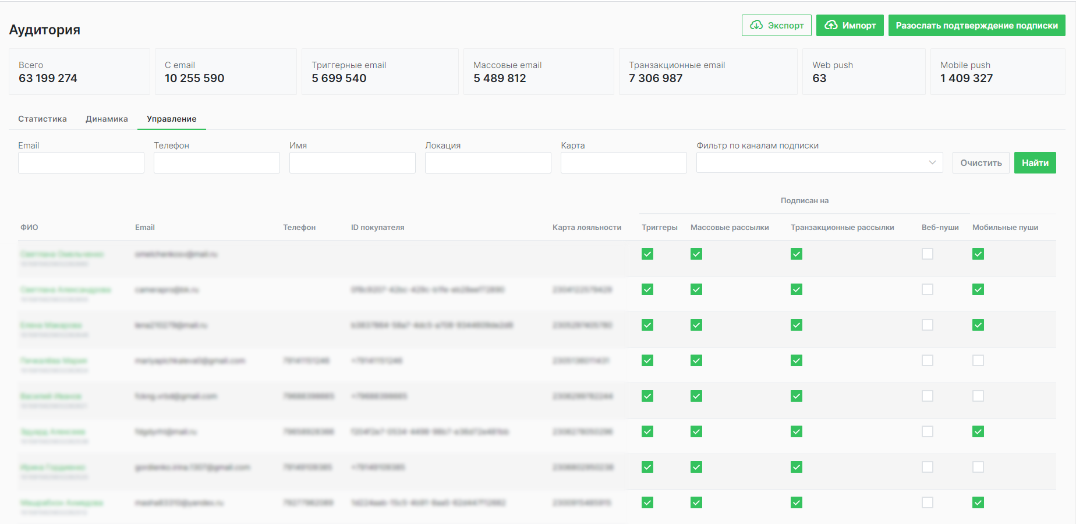Uncheck Массовые рассылки checkbox in second row
Image resolution: width=1076 pixels, height=524 pixels.
[696, 289]
